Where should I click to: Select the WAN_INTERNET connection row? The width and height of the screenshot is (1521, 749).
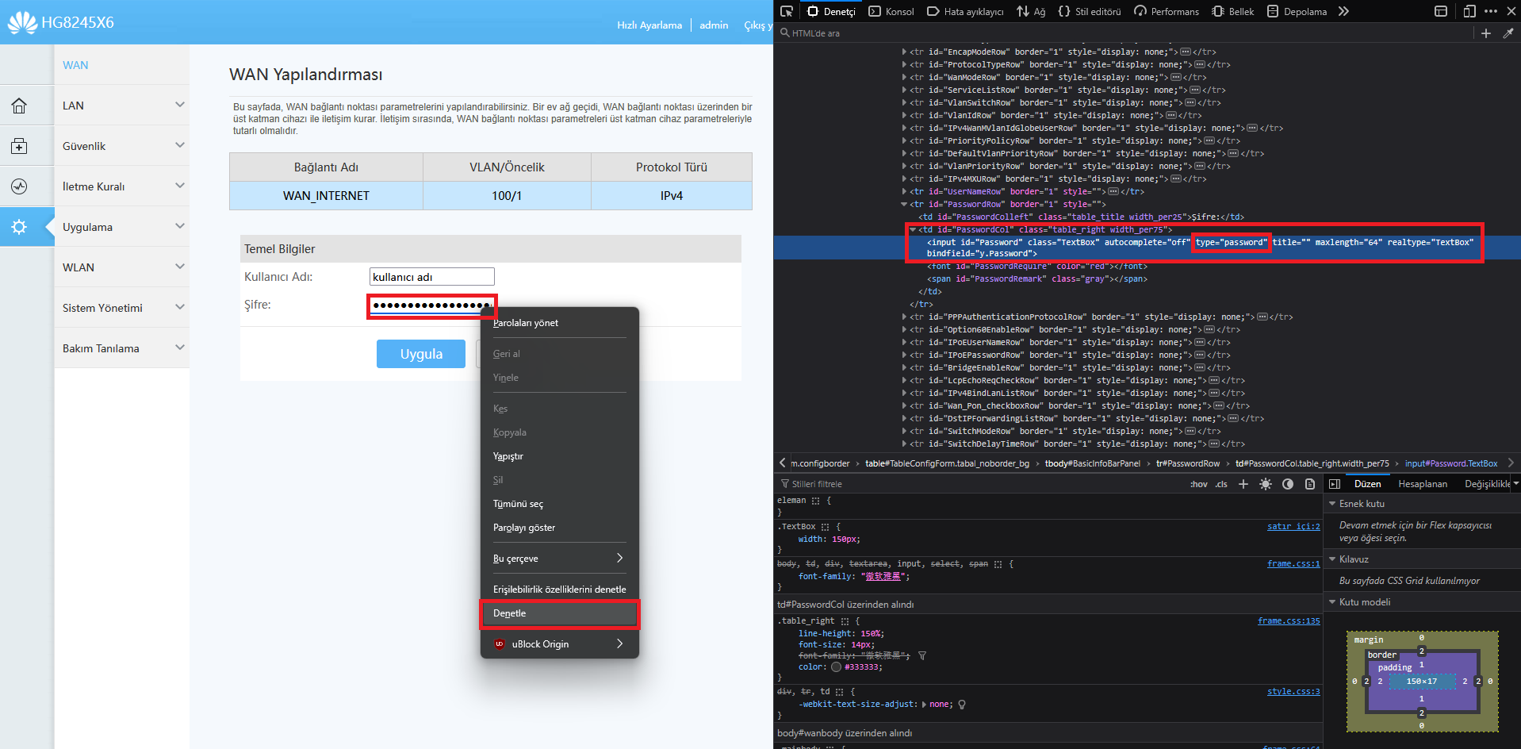491,196
